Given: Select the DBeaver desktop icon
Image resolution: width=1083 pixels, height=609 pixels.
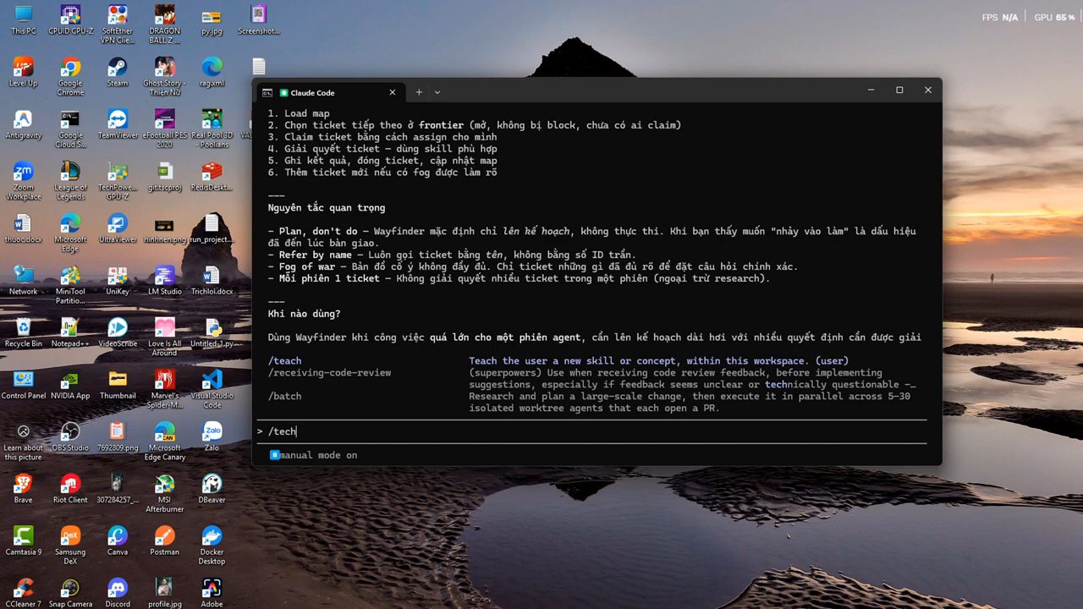Looking at the screenshot, I should click(x=212, y=489).
